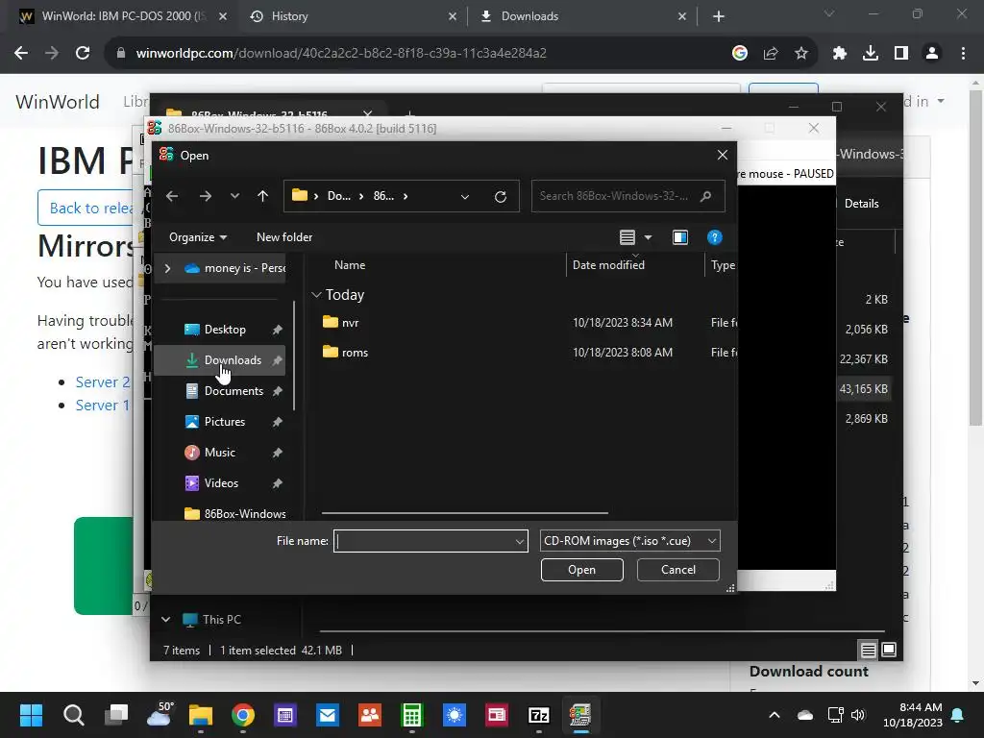
Task: Refresh the Open dialog folder view
Action: 500,196
